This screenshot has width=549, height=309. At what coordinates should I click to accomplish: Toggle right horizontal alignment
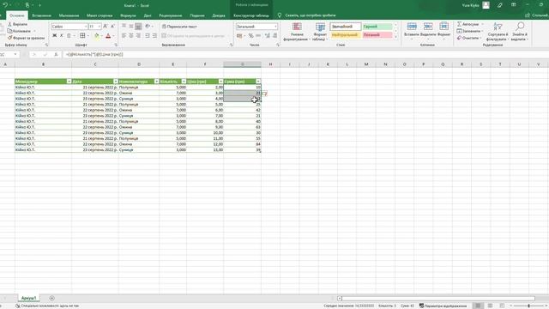[x=138, y=36]
